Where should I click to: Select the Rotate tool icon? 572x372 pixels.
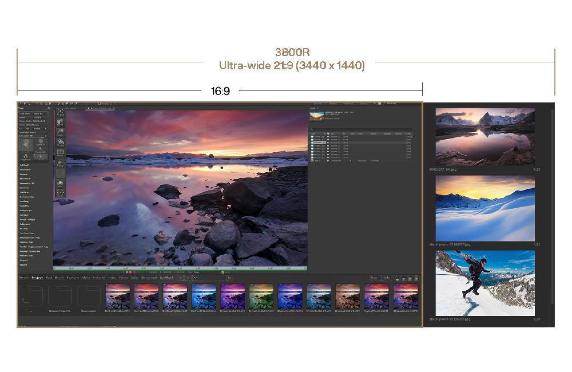tap(60, 141)
